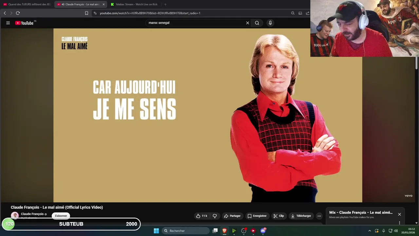
Task: Open Claude François channel avatar
Action: click(x=15, y=216)
